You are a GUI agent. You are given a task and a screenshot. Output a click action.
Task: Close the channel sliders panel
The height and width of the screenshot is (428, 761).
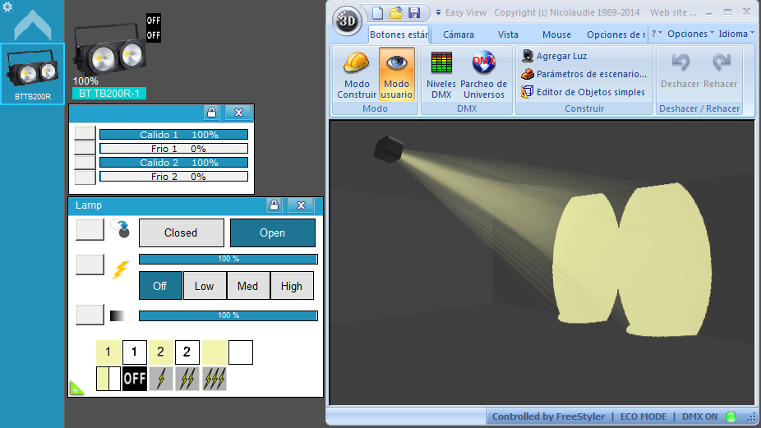coord(238,113)
